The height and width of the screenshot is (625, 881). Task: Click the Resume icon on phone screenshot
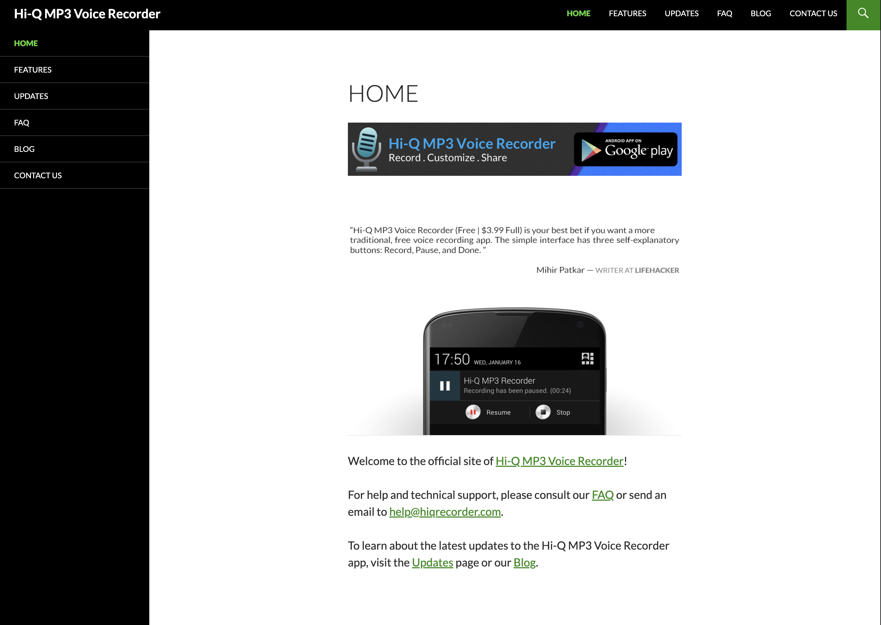point(473,412)
